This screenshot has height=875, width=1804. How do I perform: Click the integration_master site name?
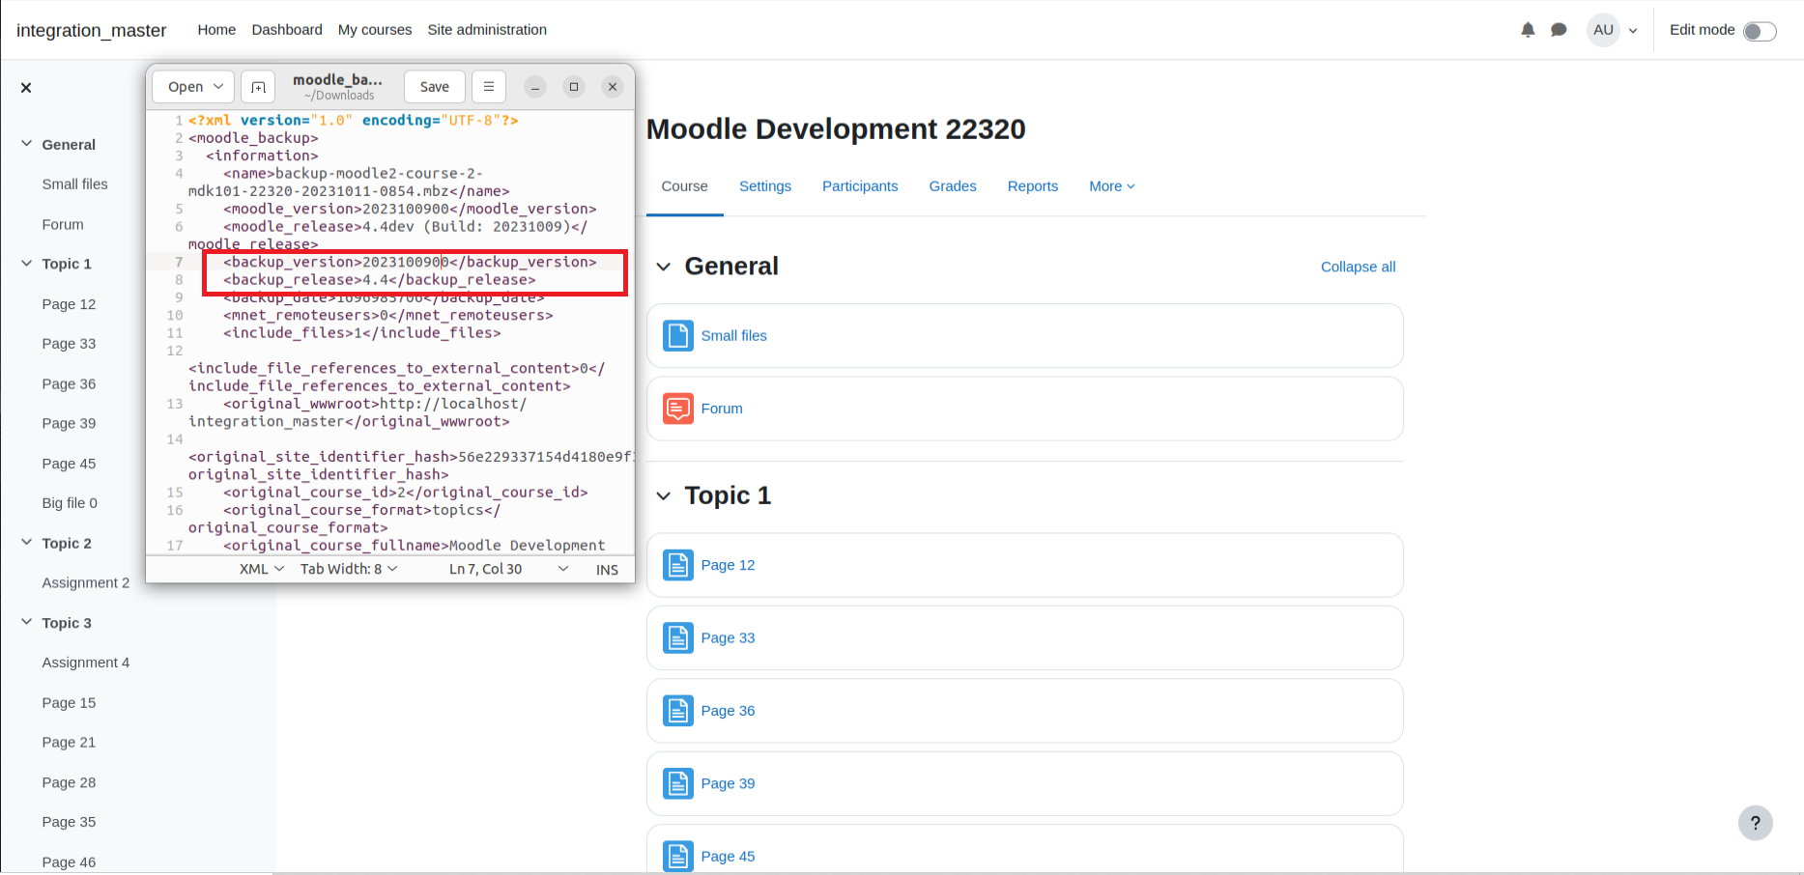(92, 31)
